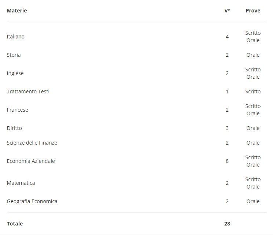The width and height of the screenshot is (273, 235).
Task: Click the hours value 4 for Italiano
Action: click(227, 37)
